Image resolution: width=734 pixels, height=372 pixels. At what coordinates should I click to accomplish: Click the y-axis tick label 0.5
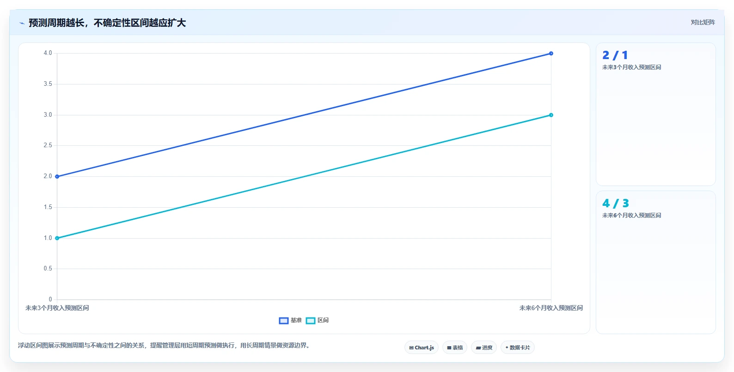click(48, 269)
